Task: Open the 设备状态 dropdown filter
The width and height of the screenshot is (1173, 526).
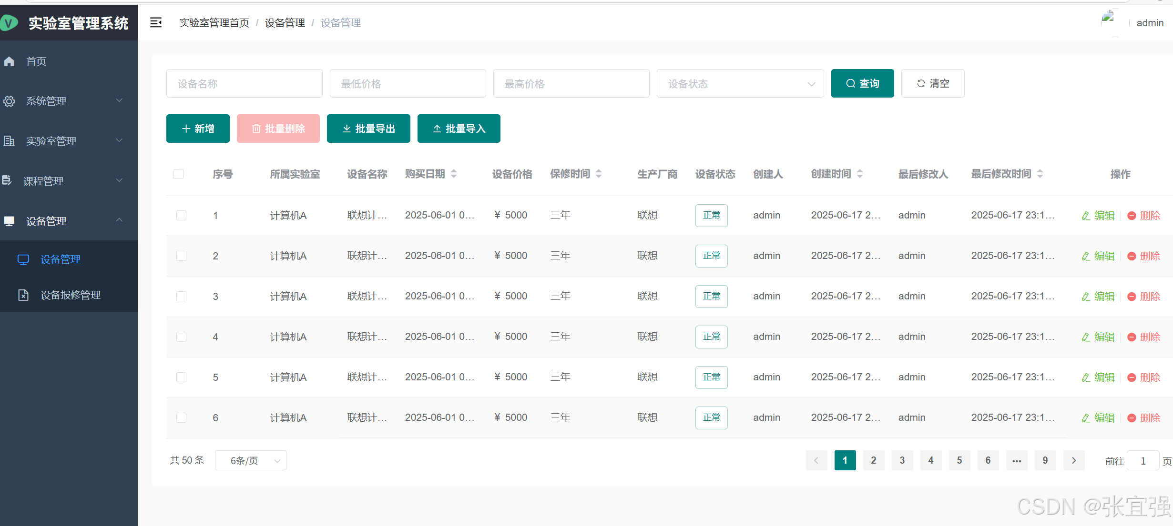Action: click(x=740, y=84)
